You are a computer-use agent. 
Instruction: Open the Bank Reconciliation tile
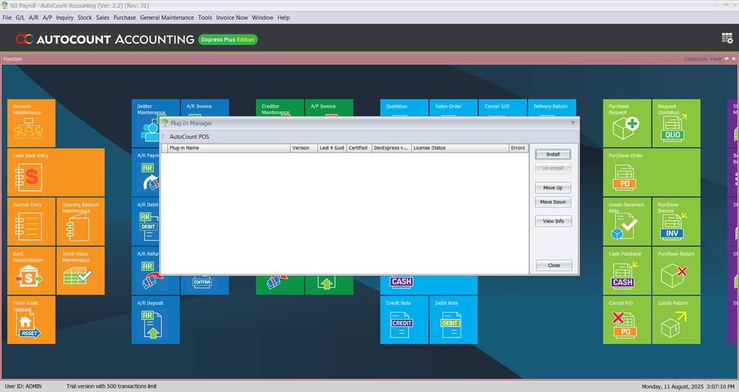[31, 271]
